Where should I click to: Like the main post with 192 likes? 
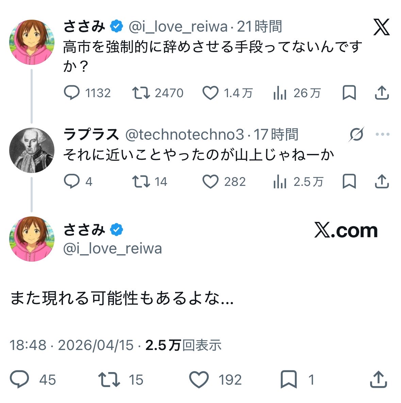[x=199, y=380]
